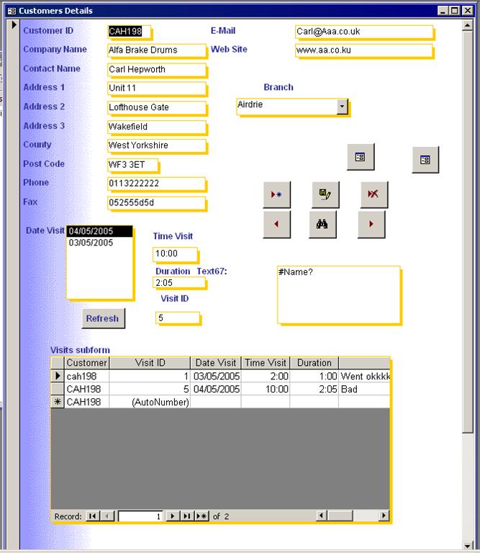Click the subform record number box
The width and height of the screenshot is (480, 553).
point(140,516)
